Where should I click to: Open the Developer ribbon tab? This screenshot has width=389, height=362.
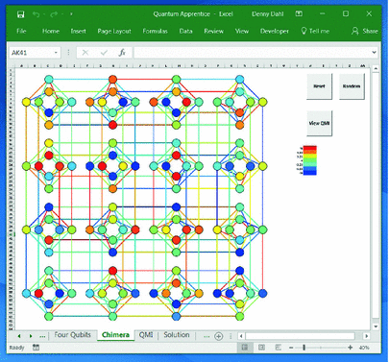pyautogui.click(x=275, y=31)
